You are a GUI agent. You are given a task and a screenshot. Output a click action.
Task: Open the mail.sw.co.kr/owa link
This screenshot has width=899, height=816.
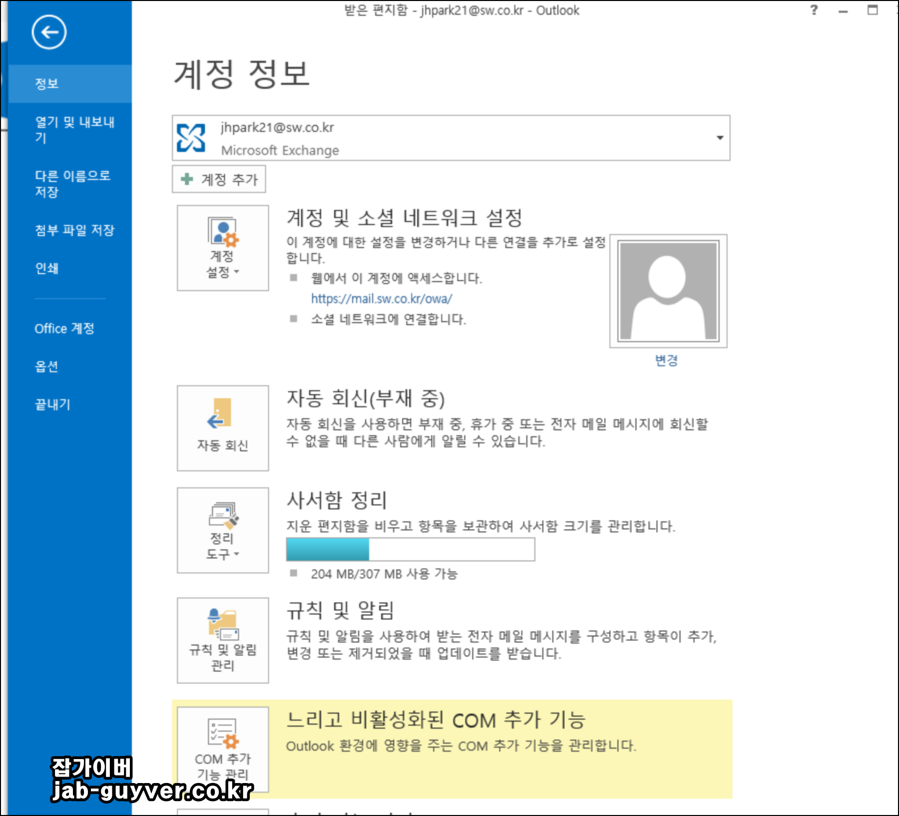[382, 299]
